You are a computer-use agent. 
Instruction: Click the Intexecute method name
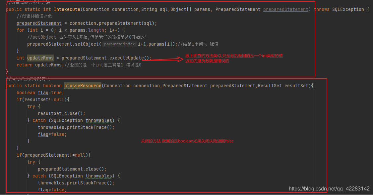[x=67, y=10]
